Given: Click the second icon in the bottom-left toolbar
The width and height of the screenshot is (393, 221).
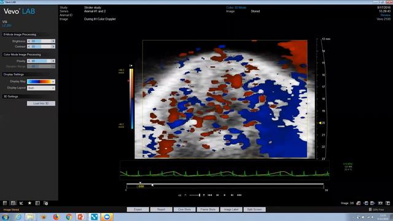Looking at the screenshot, I should [x=14, y=203].
